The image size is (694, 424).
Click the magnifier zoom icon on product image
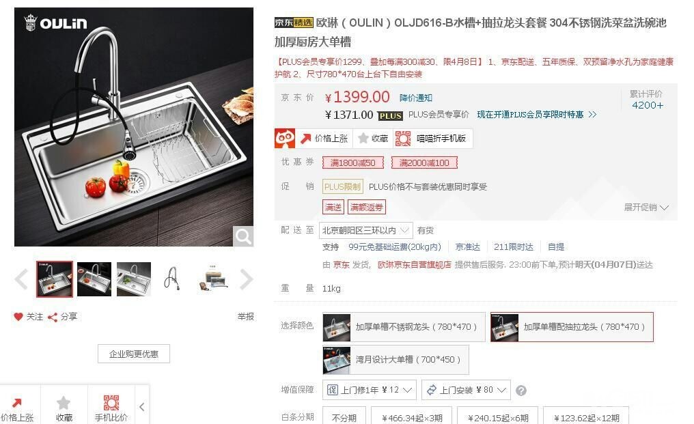[x=243, y=236]
